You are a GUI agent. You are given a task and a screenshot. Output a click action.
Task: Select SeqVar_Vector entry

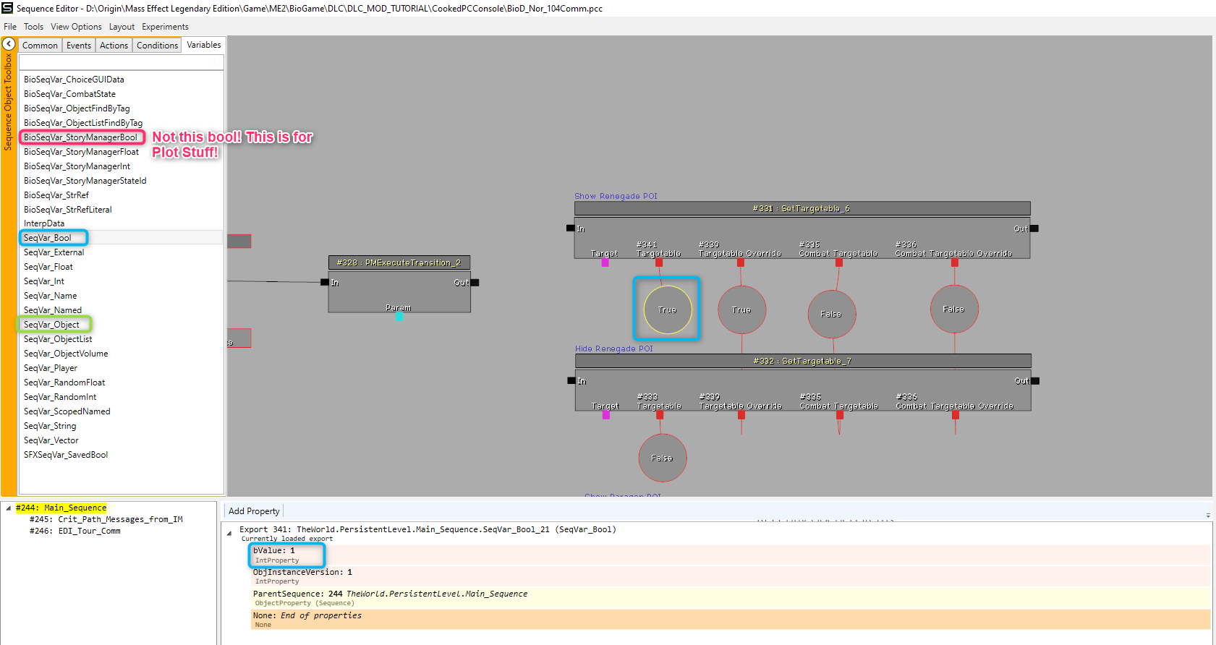tap(51, 440)
